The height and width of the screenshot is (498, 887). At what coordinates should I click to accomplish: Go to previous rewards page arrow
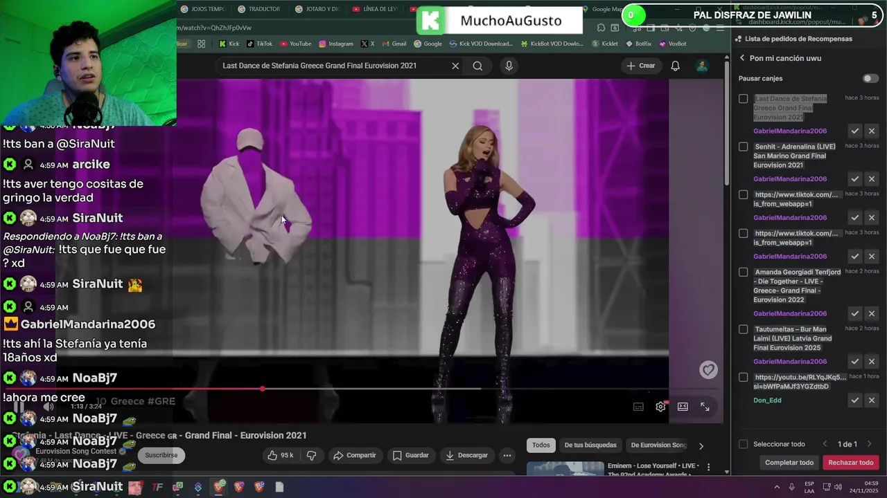[x=825, y=444]
